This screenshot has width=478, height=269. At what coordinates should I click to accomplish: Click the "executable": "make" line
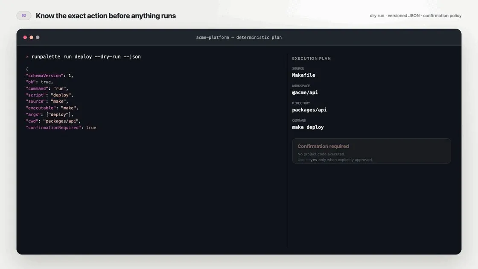pyautogui.click(x=52, y=108)
